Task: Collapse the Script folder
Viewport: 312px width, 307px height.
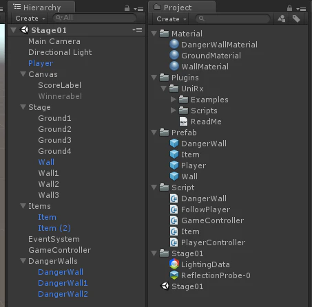Action: [154, 187]
